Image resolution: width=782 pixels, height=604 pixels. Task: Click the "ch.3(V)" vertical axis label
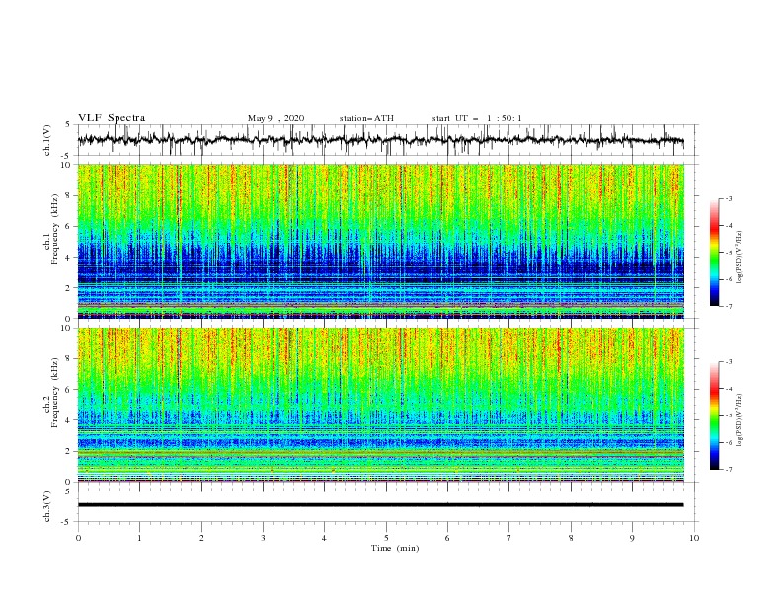pos(47,507)
